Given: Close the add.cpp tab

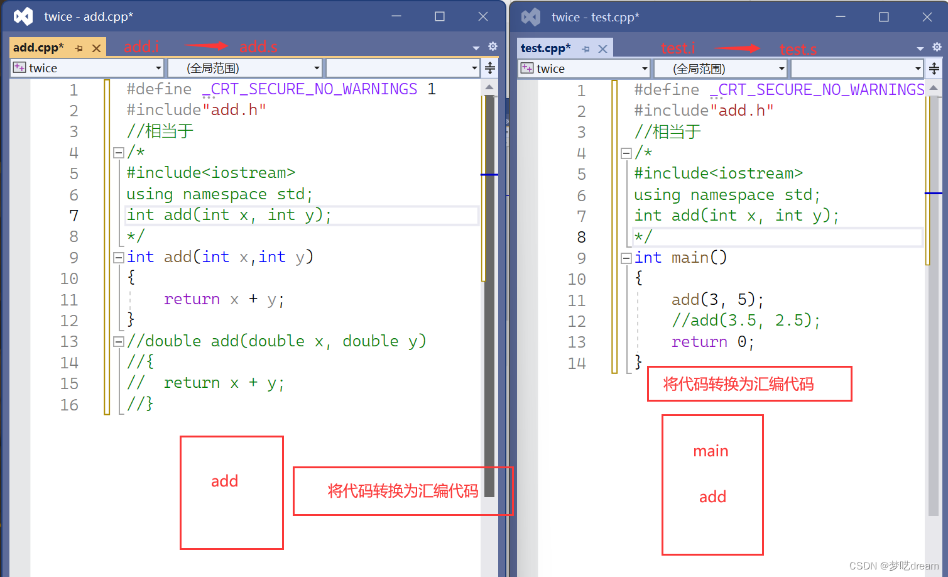Looking at the screenshot, I should click(x=96, y=48).
